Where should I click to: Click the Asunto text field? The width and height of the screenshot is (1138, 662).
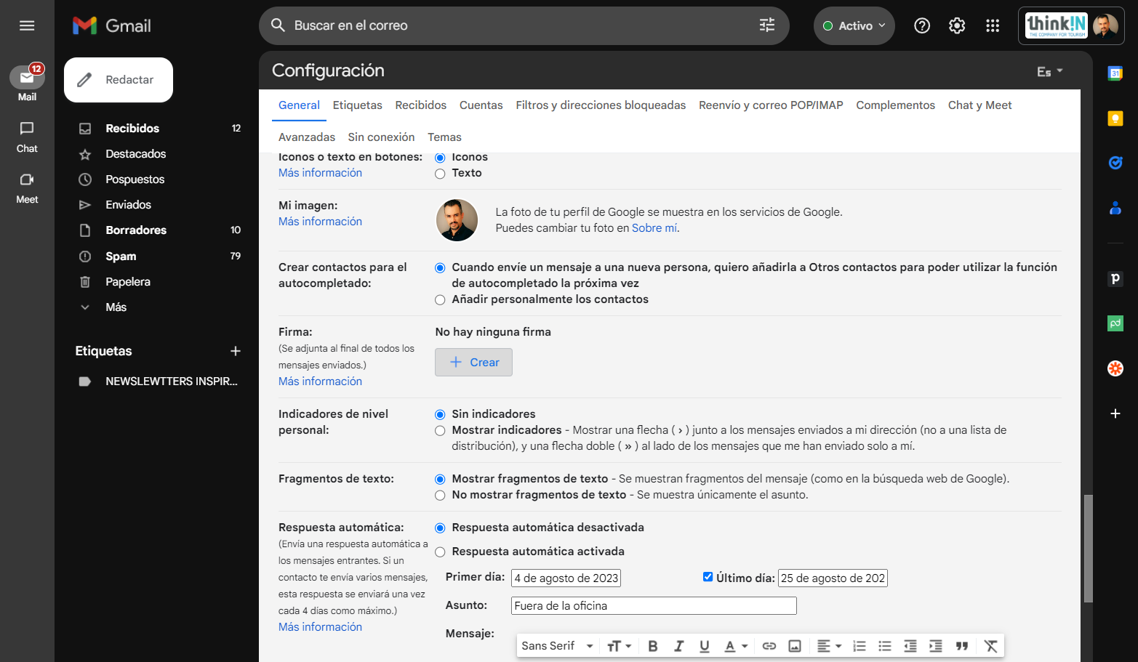pyautogui.click(x=654, y=606)
